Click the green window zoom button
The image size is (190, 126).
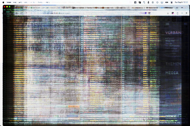point(10,6)
